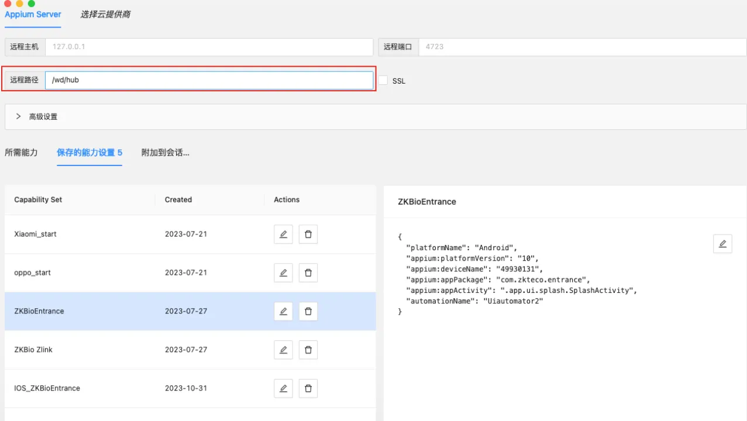Screen dimensions: 747x421
Task: Enable the SSL checkbox
Action: (x=383, y=81)
